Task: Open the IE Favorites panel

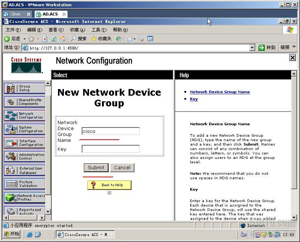Action: coord(101,39)
